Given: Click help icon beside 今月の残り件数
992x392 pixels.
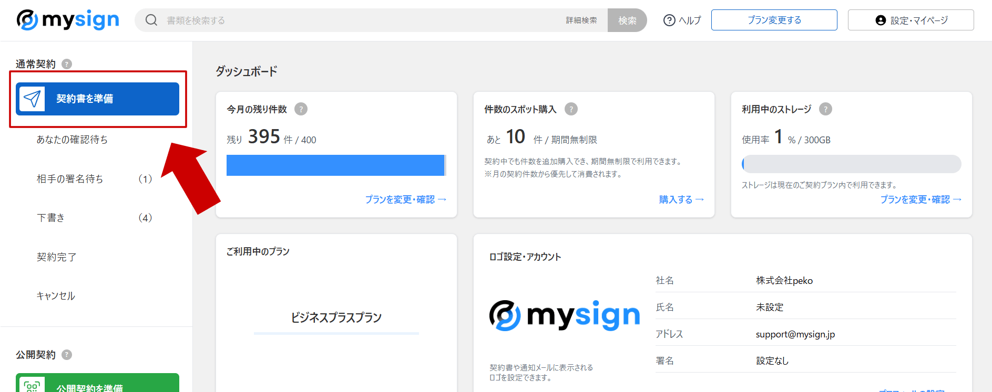Looking at the screenshot, I should [x=301, y=109].
